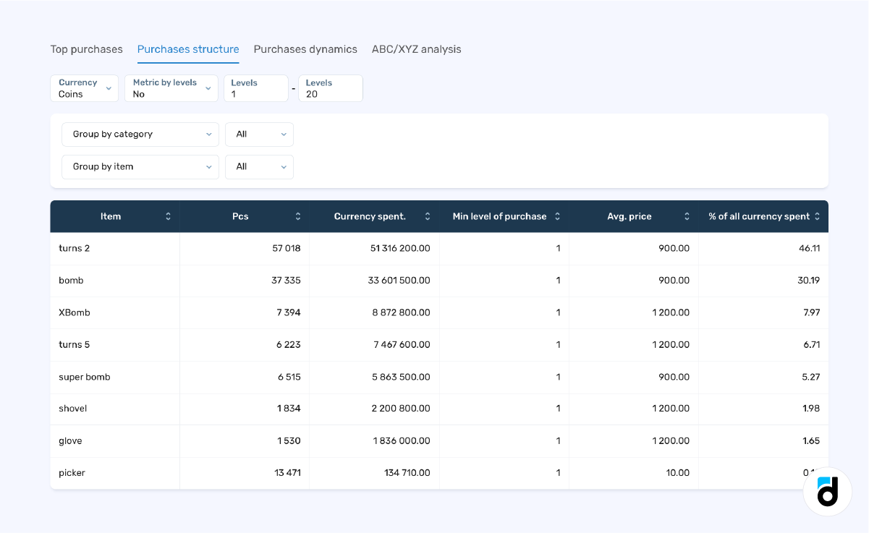Open the Group by category dropdown

[x=140, y=135]
